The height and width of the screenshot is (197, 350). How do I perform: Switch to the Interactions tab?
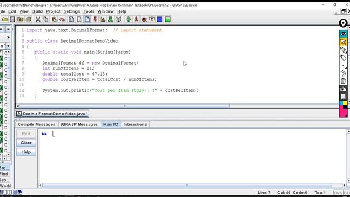point(135,124)
